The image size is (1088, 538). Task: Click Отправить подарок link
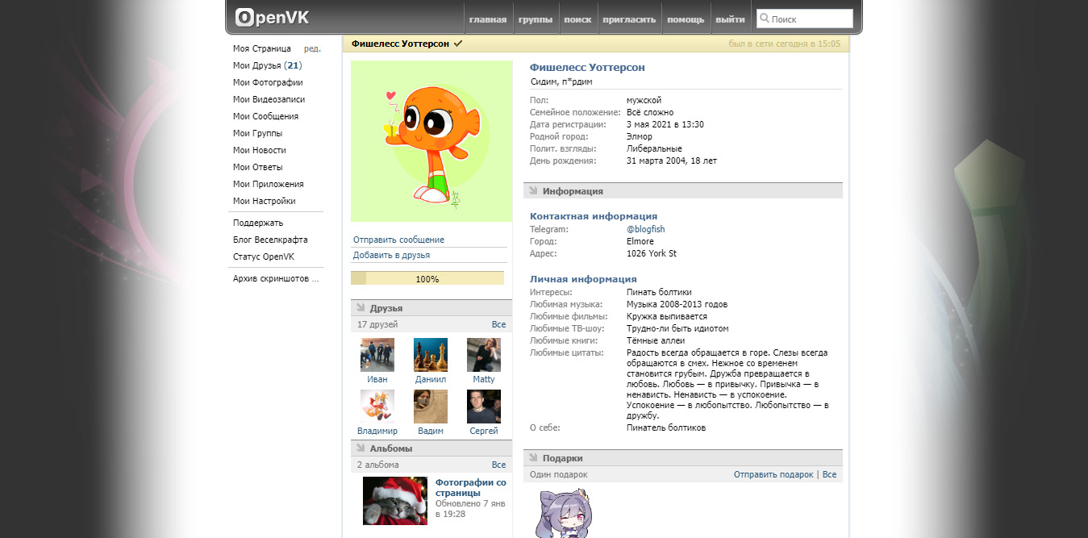click(x=773, y=474)
